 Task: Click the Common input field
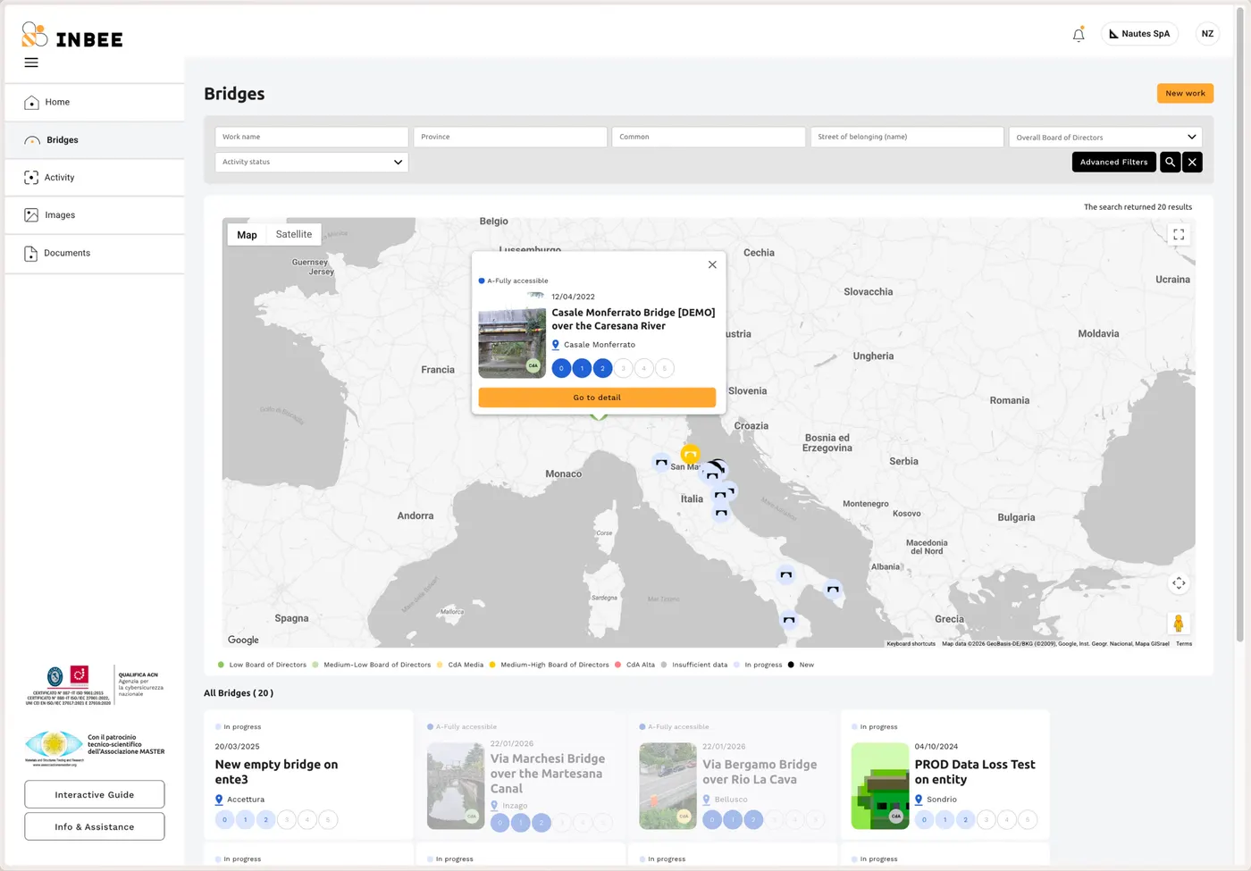coord(709,137)
